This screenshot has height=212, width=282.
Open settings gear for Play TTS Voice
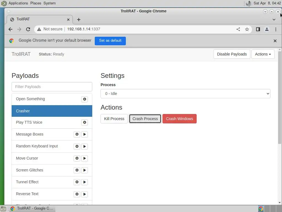pos(85,122)
